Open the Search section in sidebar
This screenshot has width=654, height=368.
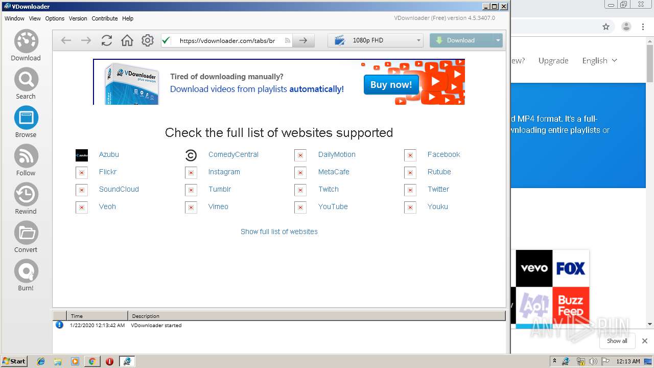click(26, 84)
